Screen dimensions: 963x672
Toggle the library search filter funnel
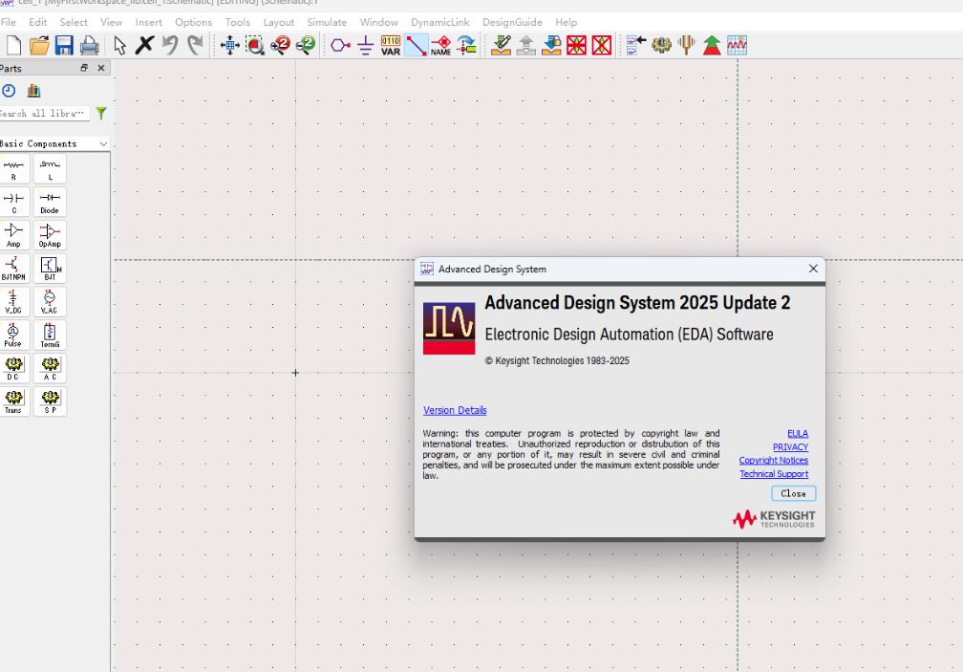pyautogui.click(x=101, y=113)
